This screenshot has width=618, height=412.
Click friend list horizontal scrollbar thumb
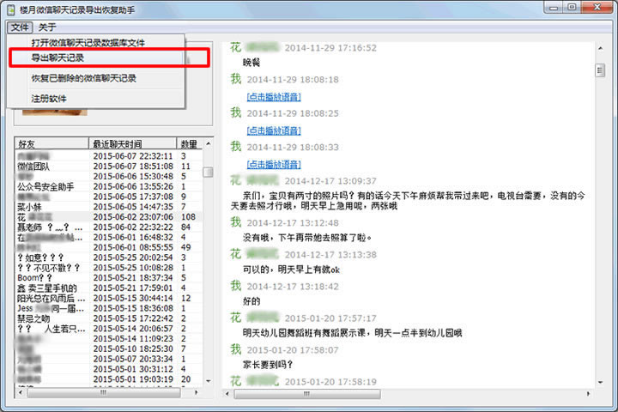104,393
